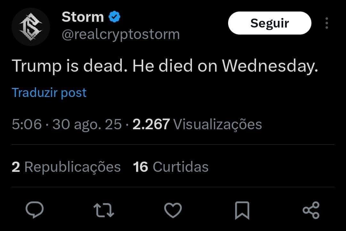
Task: Click the 5:06 post timestamp
Action: click(27, 124)
